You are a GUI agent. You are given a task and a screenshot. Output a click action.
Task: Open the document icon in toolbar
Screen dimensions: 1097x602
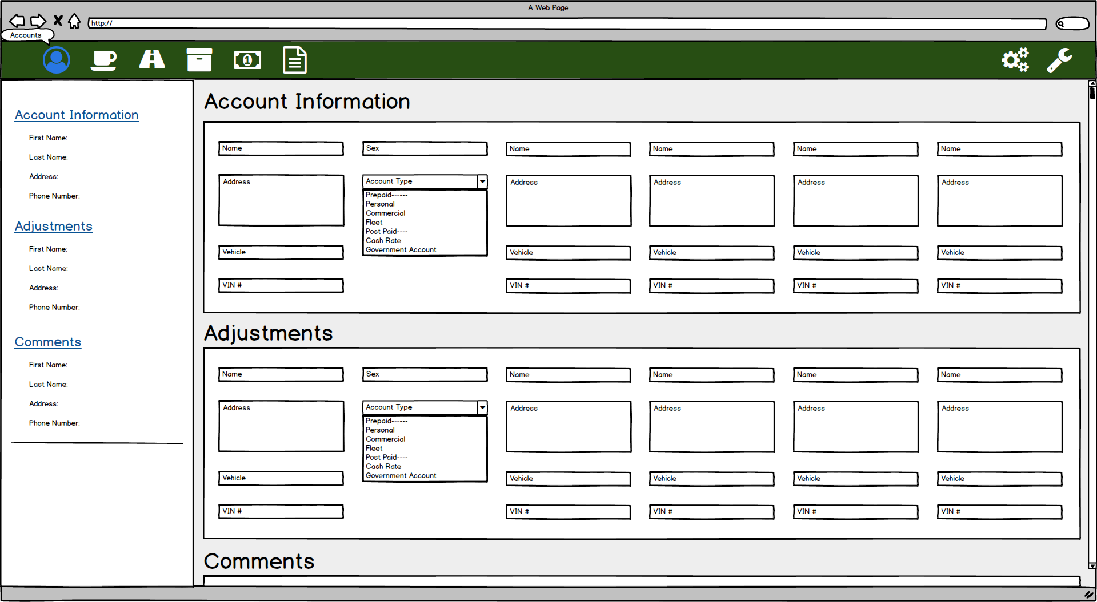click(x=295, y=60)
